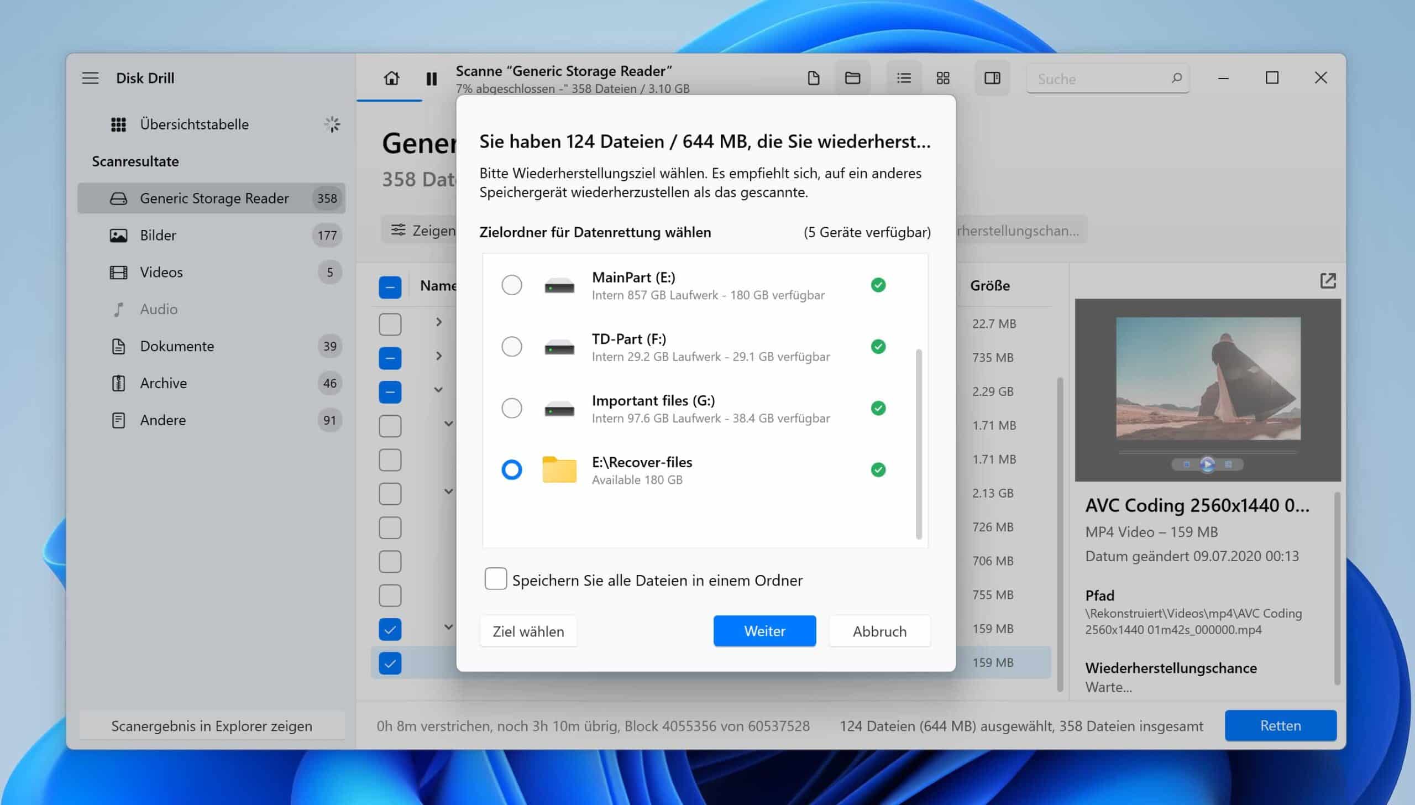The height and width of the screenshot is (805, 1415).
Task: Click the device list scrollbar in dialog
Action: 919,443
